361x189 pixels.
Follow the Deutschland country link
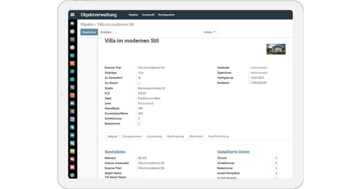[x=146, y=103]
